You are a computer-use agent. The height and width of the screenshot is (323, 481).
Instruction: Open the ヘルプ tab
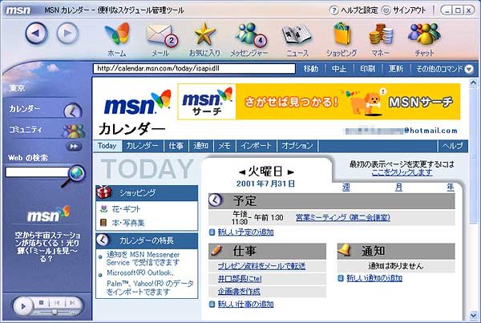click(x=453, y=146)
